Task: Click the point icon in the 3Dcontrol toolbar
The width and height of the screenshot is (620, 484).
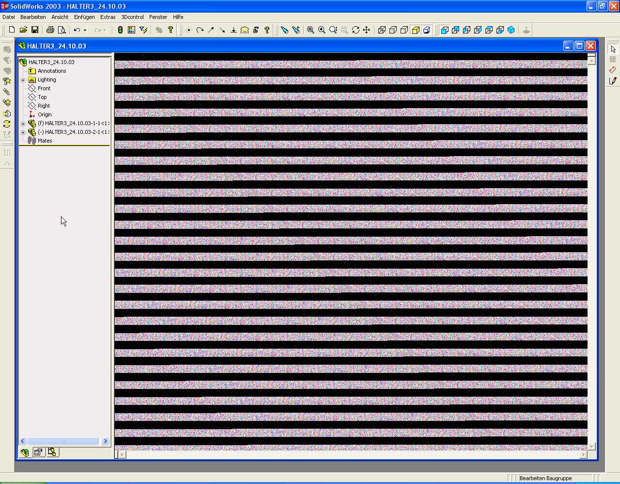Action: pyautogui.click(x=189, y=30)
